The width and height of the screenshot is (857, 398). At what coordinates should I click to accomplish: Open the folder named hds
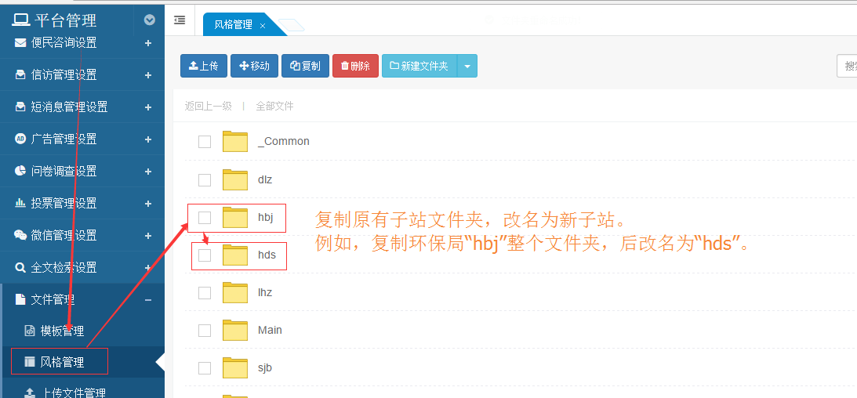click(267, 255)
